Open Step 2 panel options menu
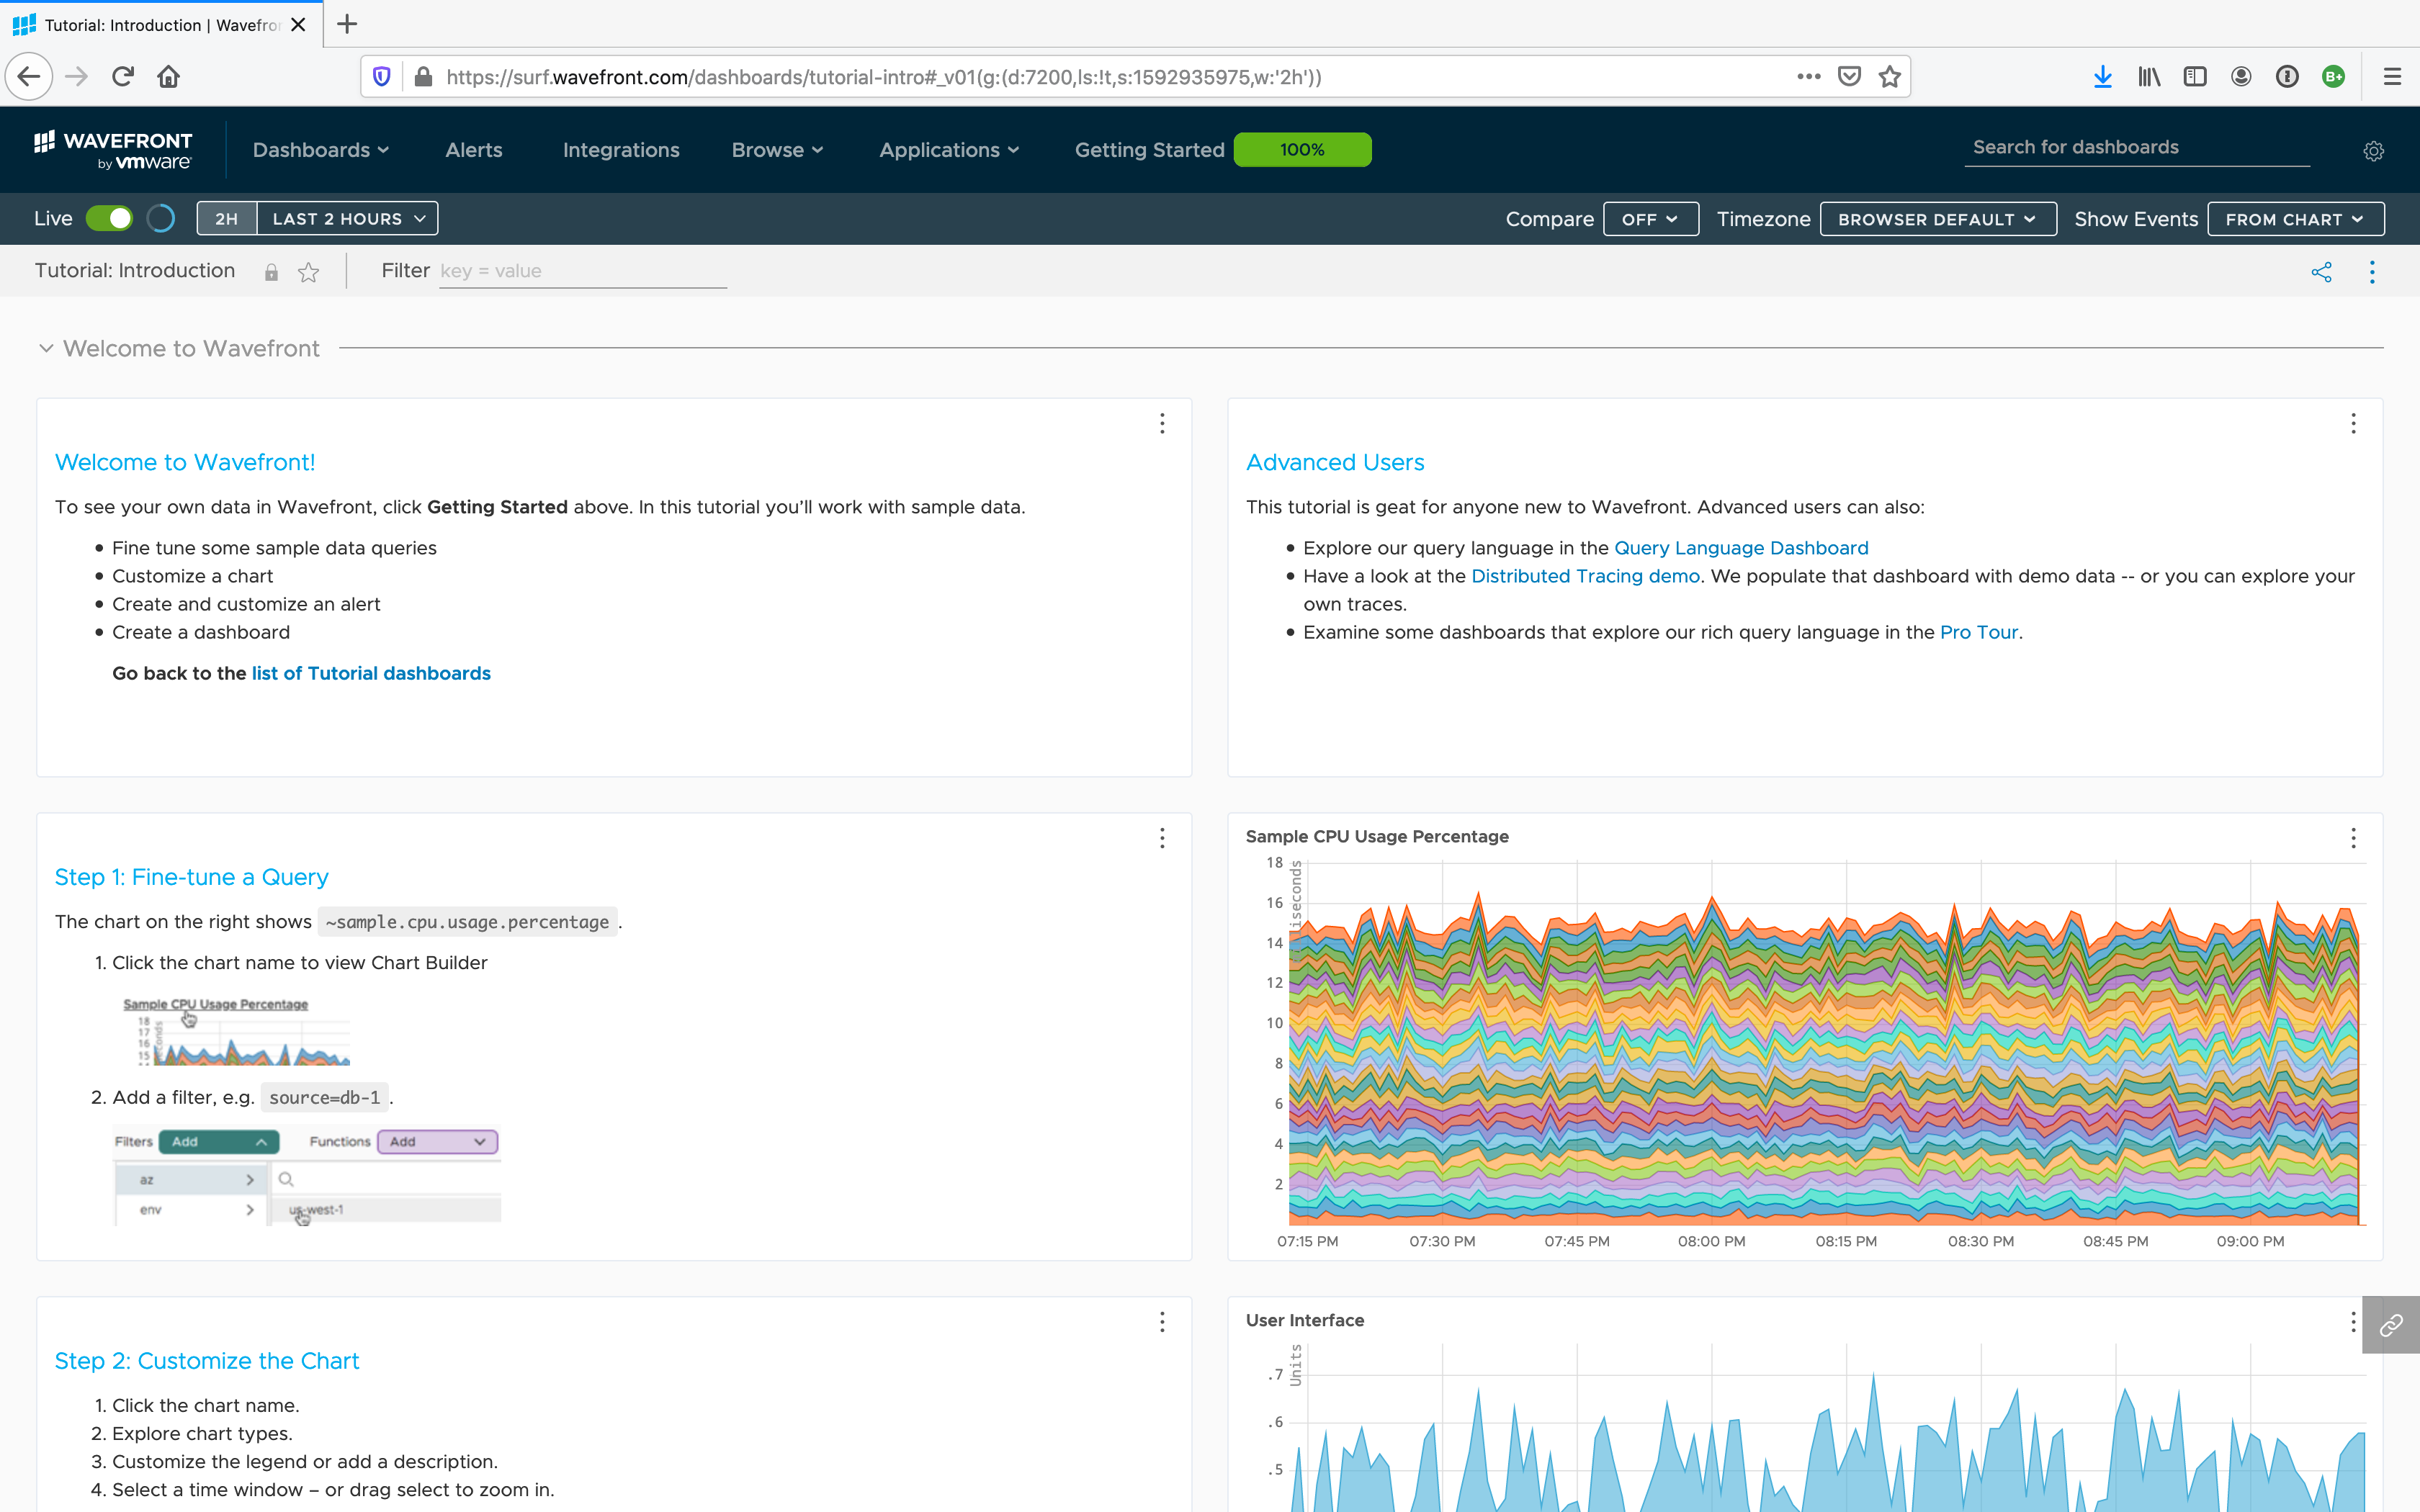The width and height of the screenshot is (2420, 1512). [x=1162, y=1322]
